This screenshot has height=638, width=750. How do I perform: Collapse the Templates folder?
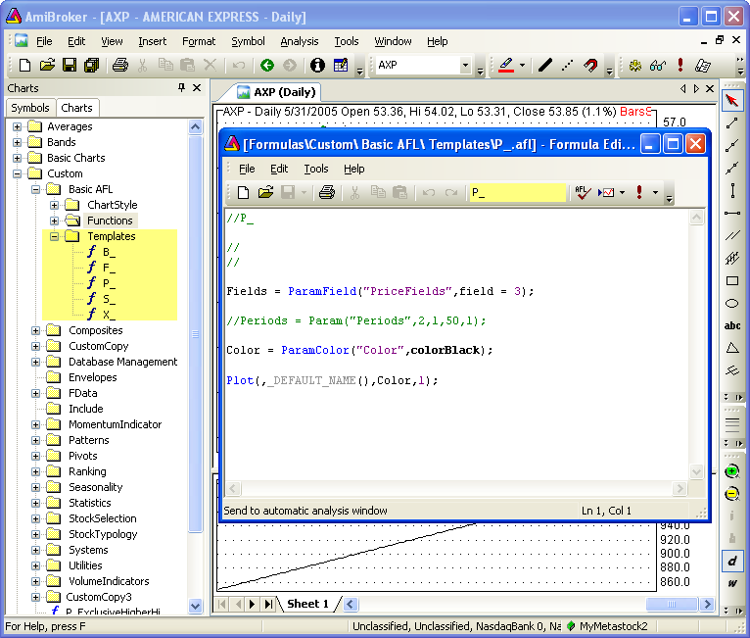55,236
